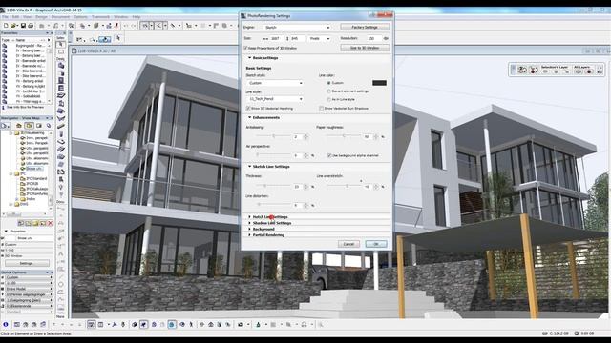This screenshot has width=611, height=343.
Task: Click the red pencil icon in main toolbar
Action: [x=116, y=26]
